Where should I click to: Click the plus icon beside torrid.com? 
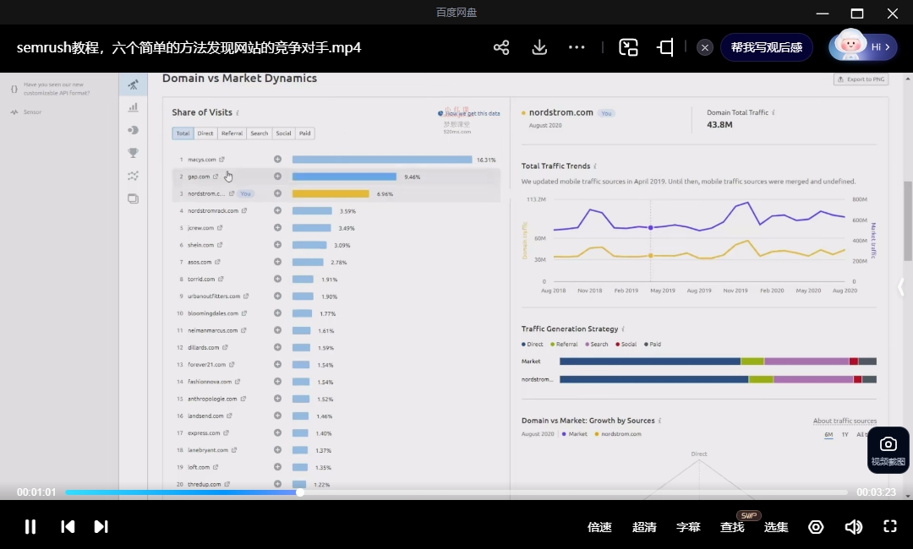[278, 279]
